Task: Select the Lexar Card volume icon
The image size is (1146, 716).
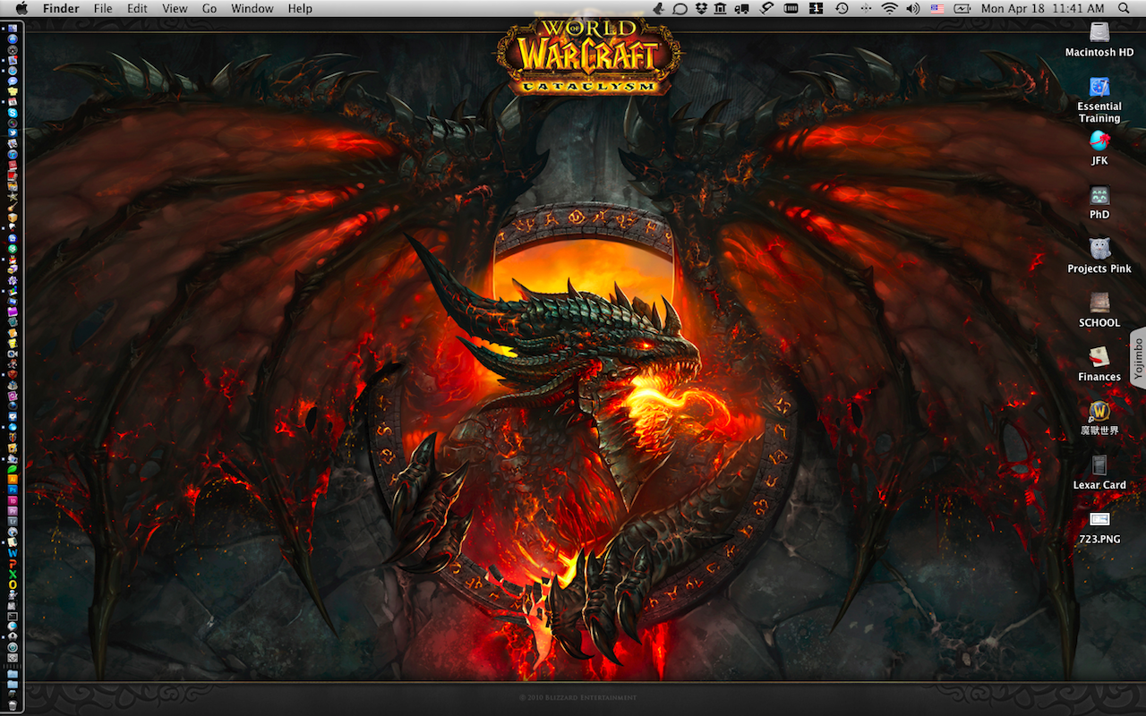Action: point(1099,466)
